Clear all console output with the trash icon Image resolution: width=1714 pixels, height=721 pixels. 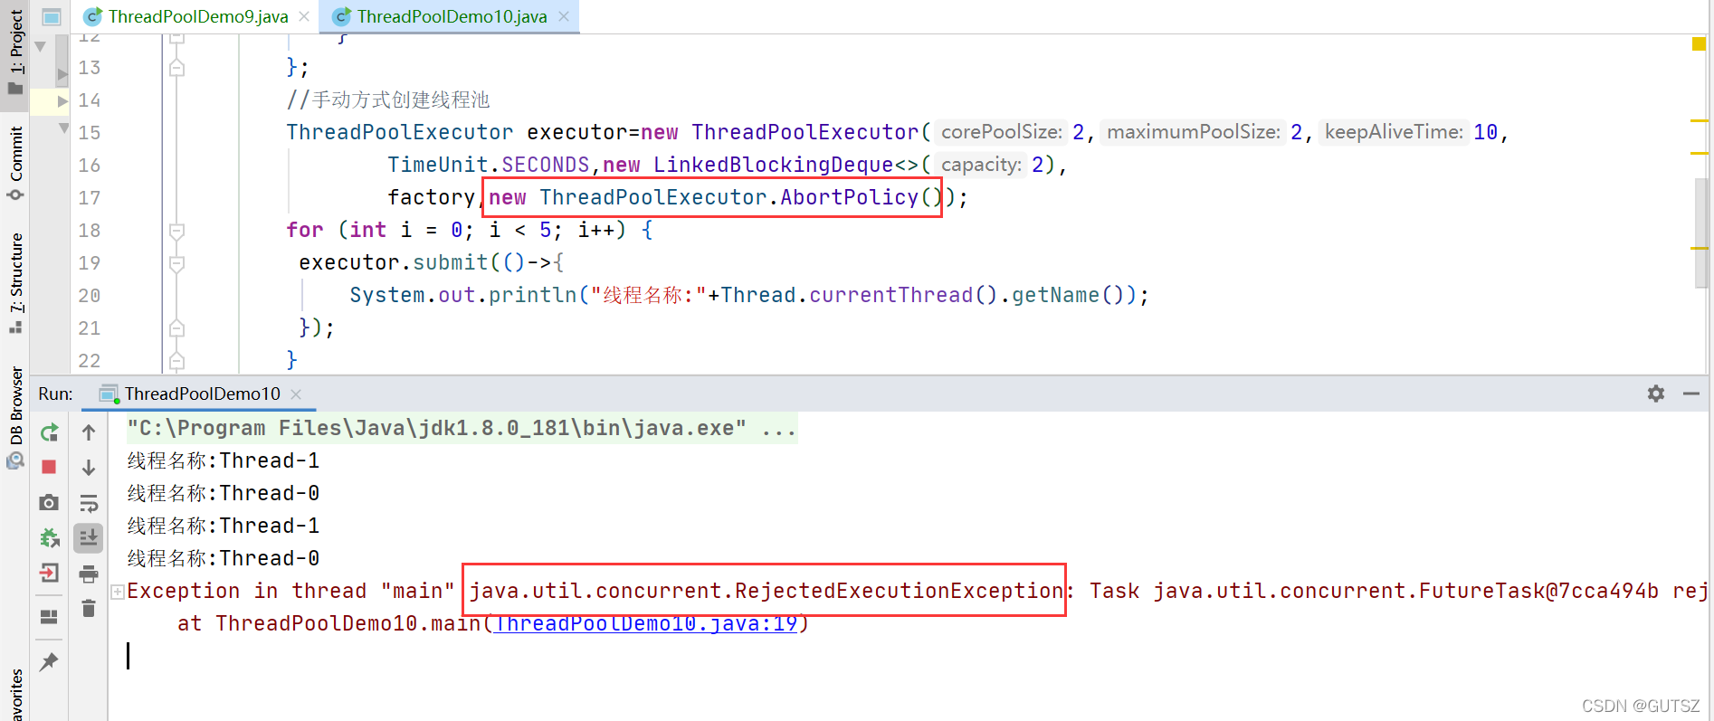[89, 608]
